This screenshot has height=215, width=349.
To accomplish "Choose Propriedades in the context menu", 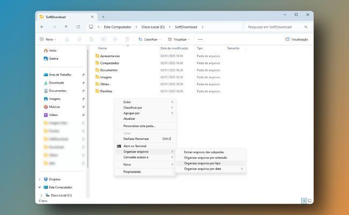I will (x=146, y=172).
